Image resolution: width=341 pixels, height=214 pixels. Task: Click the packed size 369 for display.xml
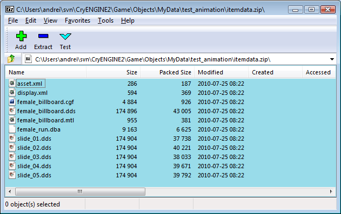[x=186, y=93]
